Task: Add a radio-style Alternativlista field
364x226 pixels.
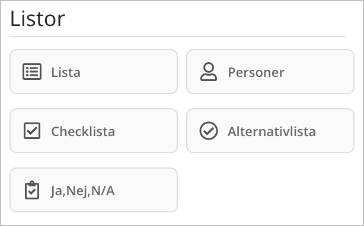Action: click(270, 131)
